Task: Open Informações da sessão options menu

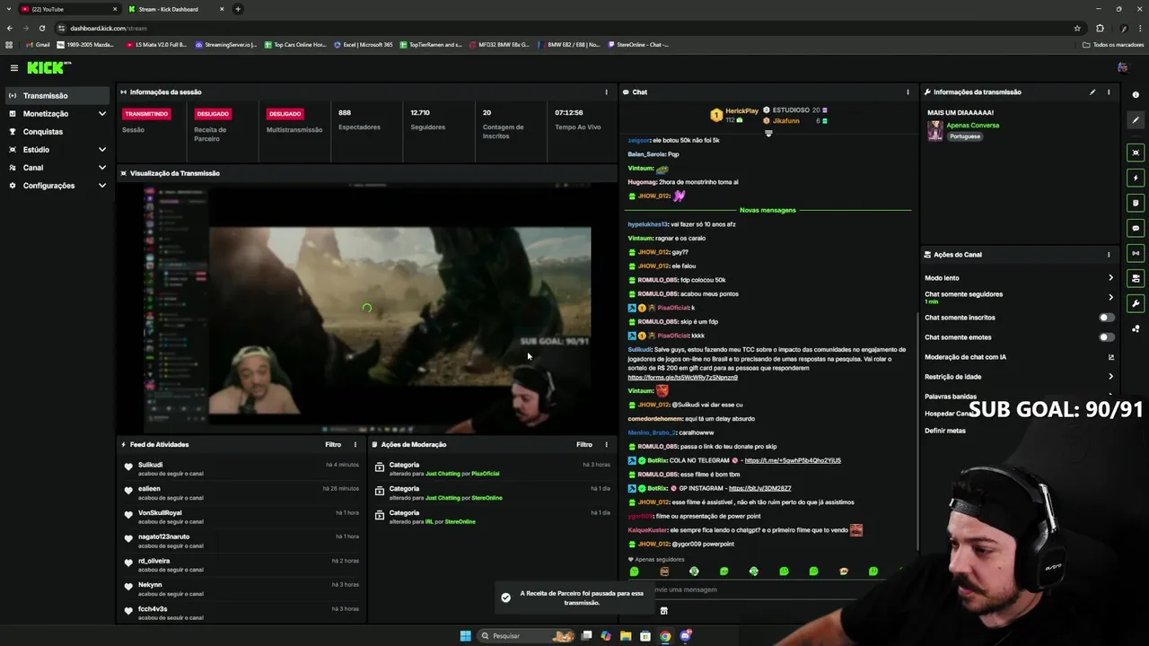Action: 606,92
